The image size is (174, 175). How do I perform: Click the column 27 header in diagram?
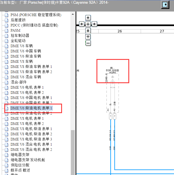(x=162, y=31)
